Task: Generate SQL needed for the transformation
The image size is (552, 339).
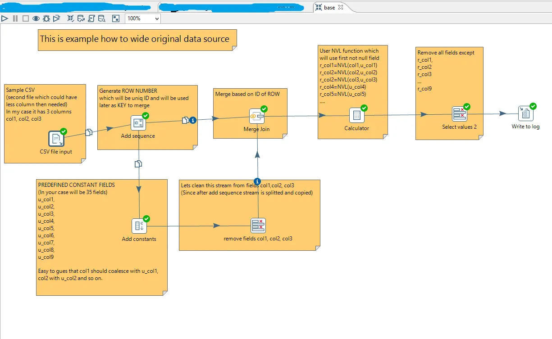Action: (91, 18)
